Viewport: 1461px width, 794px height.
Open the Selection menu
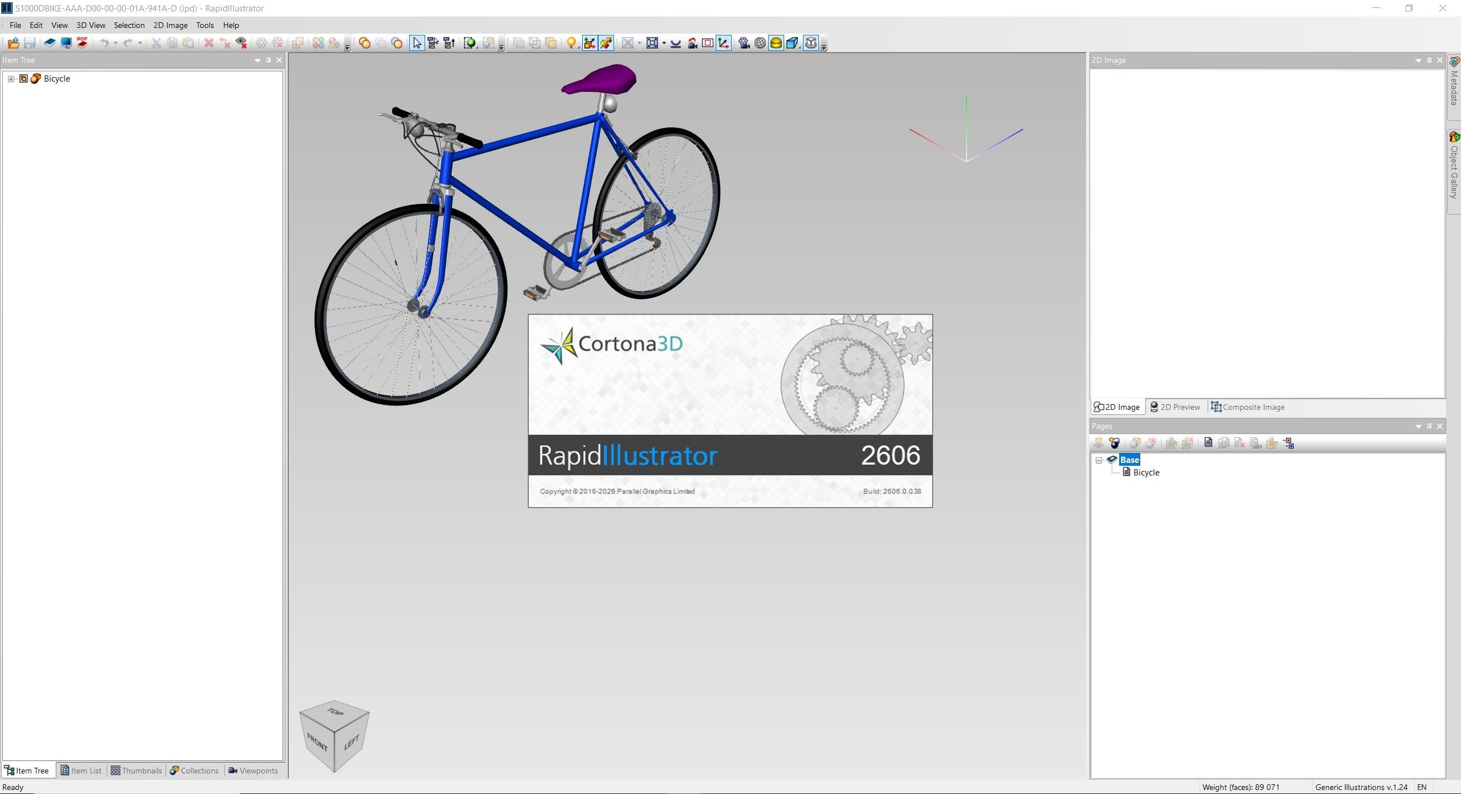coord(129,25)
